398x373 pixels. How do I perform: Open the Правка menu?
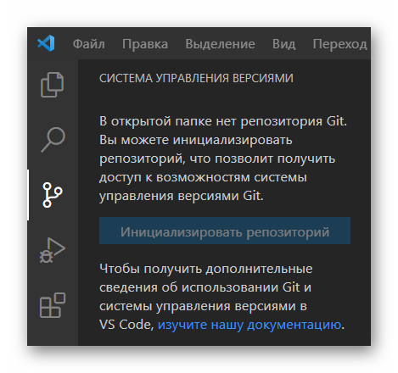click(145, 44)
